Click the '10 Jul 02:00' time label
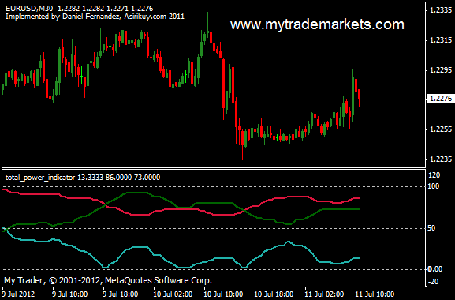This screenshot has width=455, height=300. 173,294
